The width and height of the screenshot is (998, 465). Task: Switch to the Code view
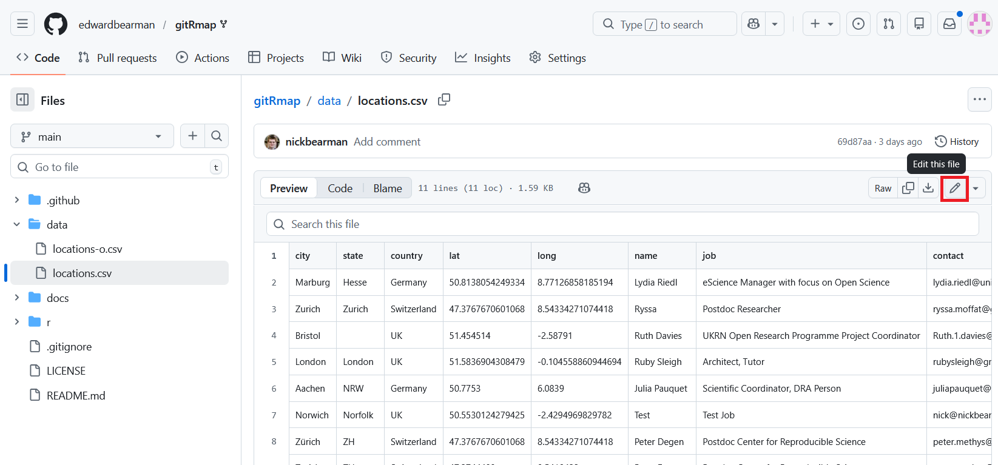point(340,188)
